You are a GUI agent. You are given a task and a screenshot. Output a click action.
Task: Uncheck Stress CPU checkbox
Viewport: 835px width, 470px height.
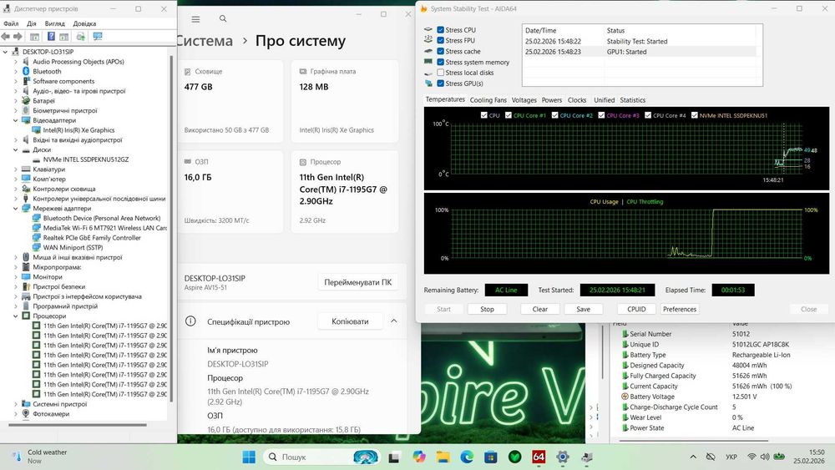pyautogui.click(x=440, y=30)
